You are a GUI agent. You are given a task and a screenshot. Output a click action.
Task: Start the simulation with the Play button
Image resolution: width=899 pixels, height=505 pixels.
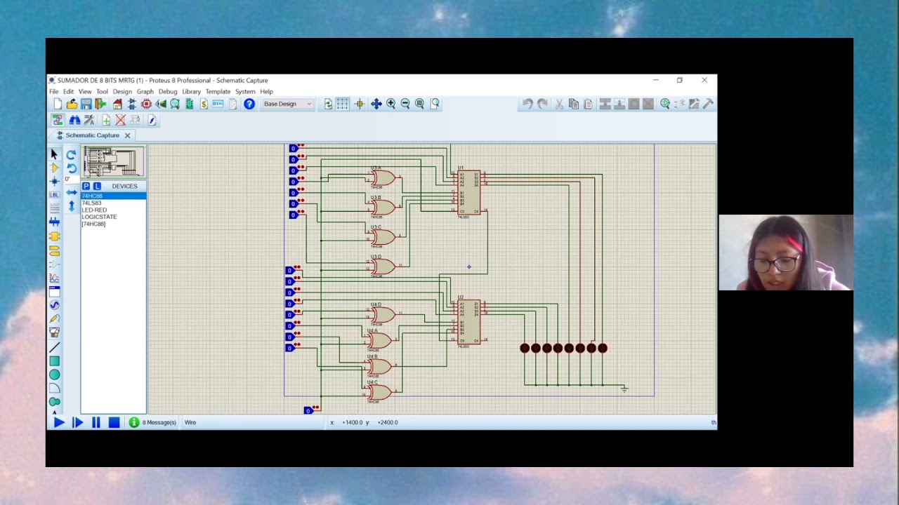click(x=59, y=422)
